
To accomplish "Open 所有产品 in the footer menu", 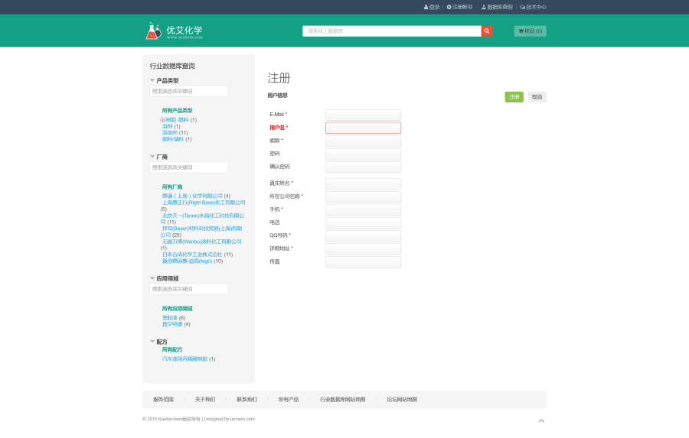I will 288,400.
